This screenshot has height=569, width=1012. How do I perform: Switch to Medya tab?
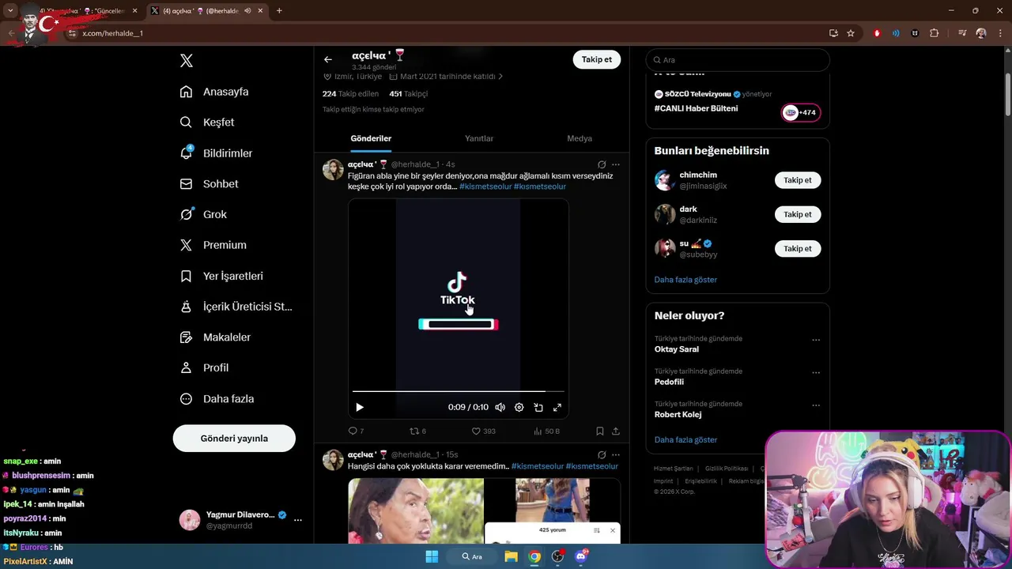click(580, 138)
